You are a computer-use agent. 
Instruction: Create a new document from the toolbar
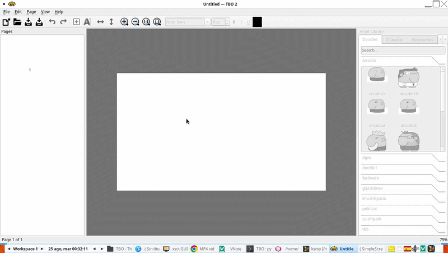point(6,22)
